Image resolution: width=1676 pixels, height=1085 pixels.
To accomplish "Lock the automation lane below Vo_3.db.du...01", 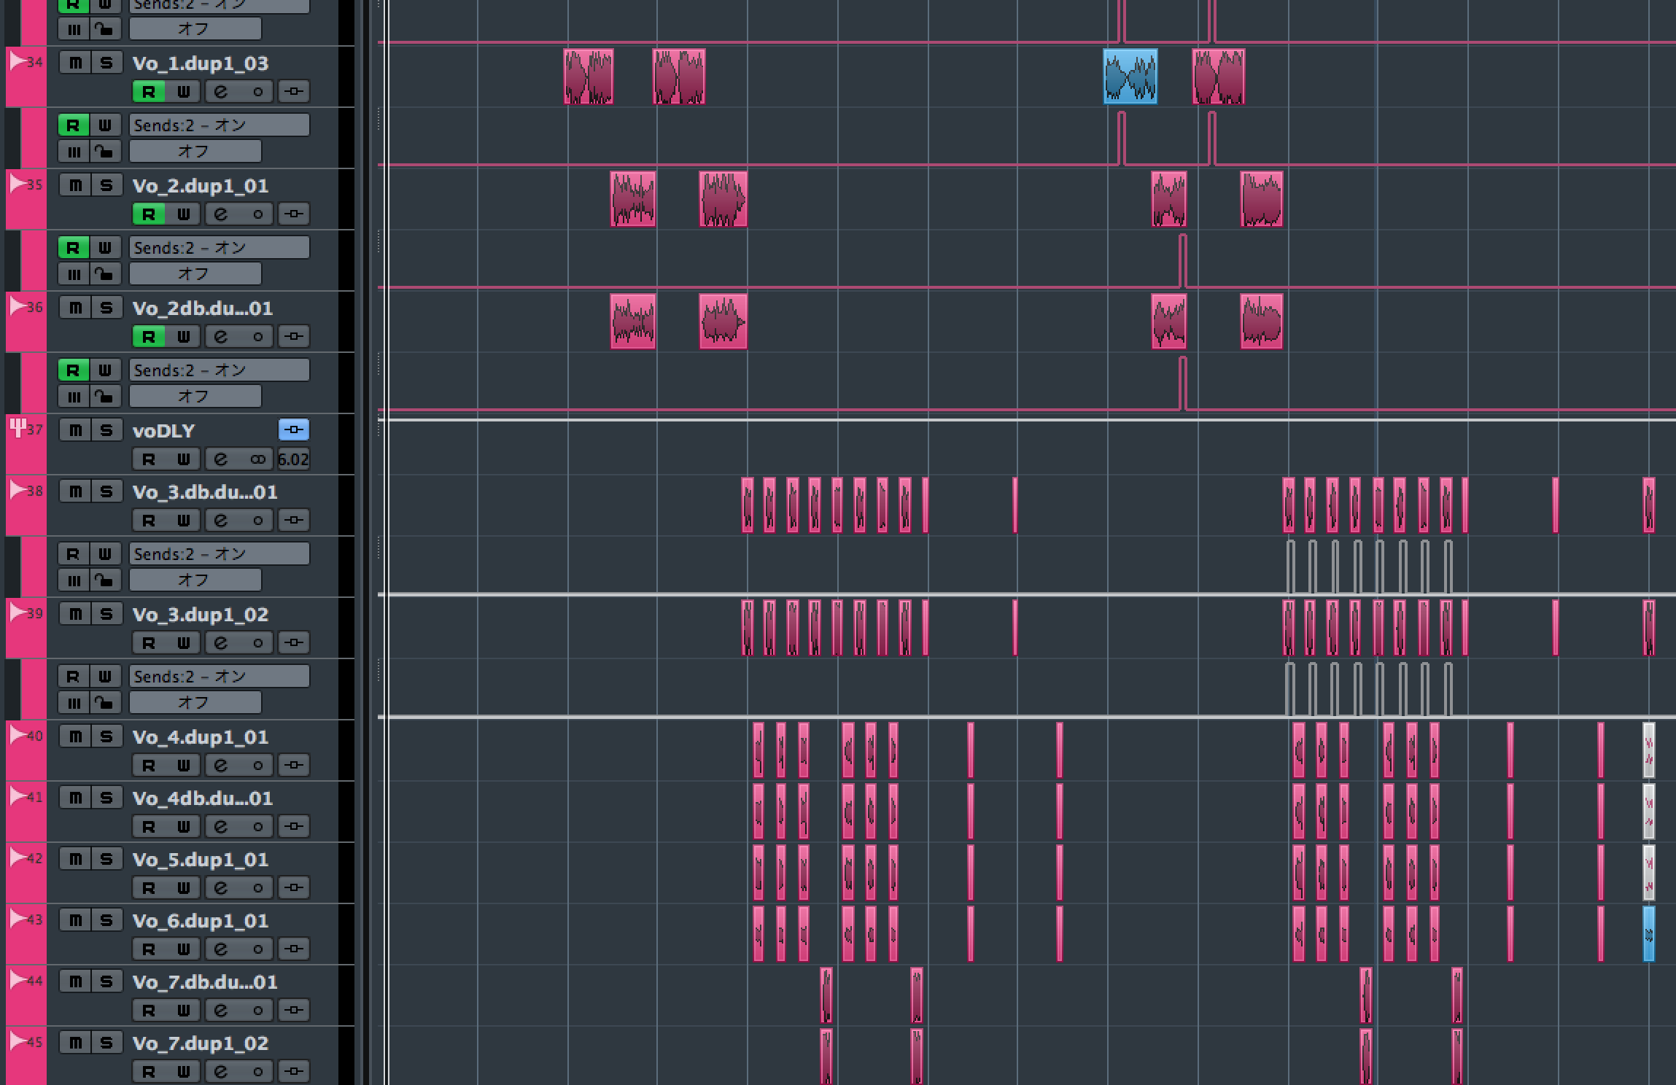I will pyautogui.click(x=105, y=580).
